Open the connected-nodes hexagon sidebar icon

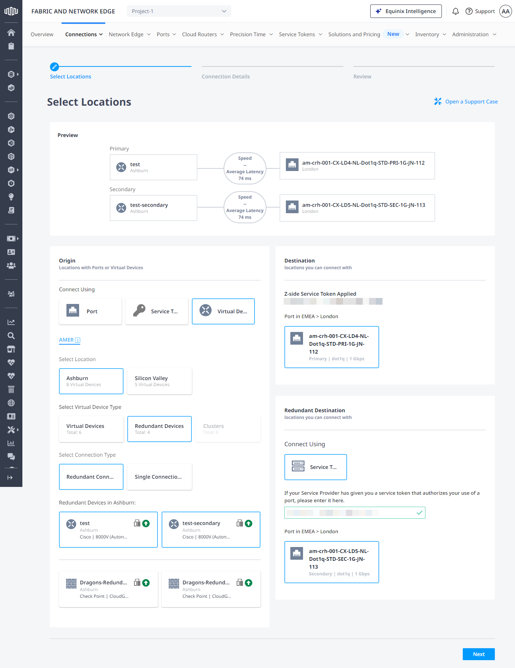pyautogui.click(x=11, y=130)
